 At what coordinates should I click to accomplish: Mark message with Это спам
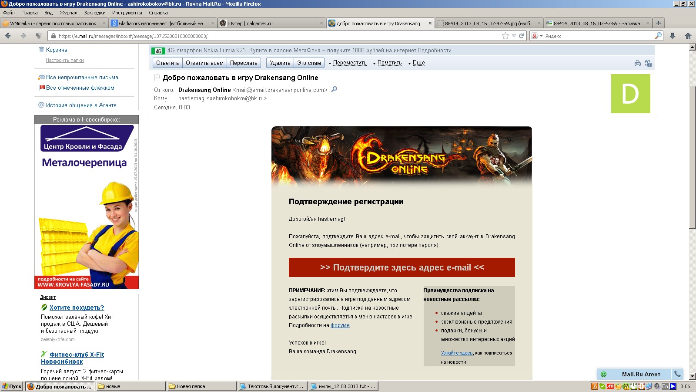pos(309,63)
